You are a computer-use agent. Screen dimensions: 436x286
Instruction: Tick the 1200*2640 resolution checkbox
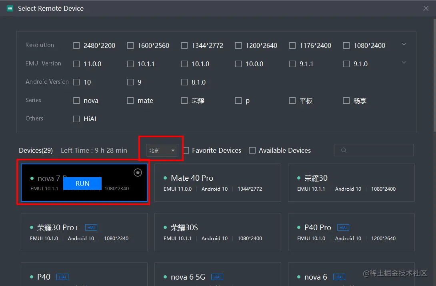[x=238, y=45]
